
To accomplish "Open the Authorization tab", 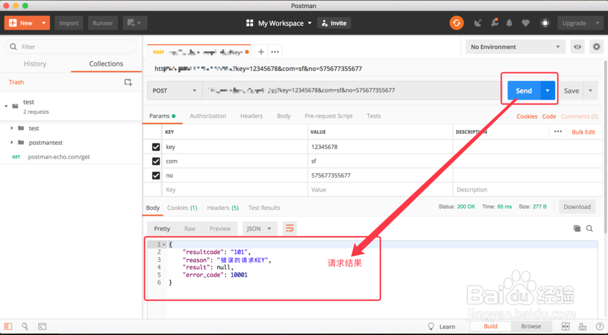I will pos(208,116).
